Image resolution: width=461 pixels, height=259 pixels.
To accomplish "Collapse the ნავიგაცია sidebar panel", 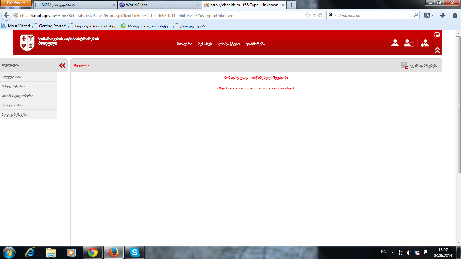I will tap(62, 65).
